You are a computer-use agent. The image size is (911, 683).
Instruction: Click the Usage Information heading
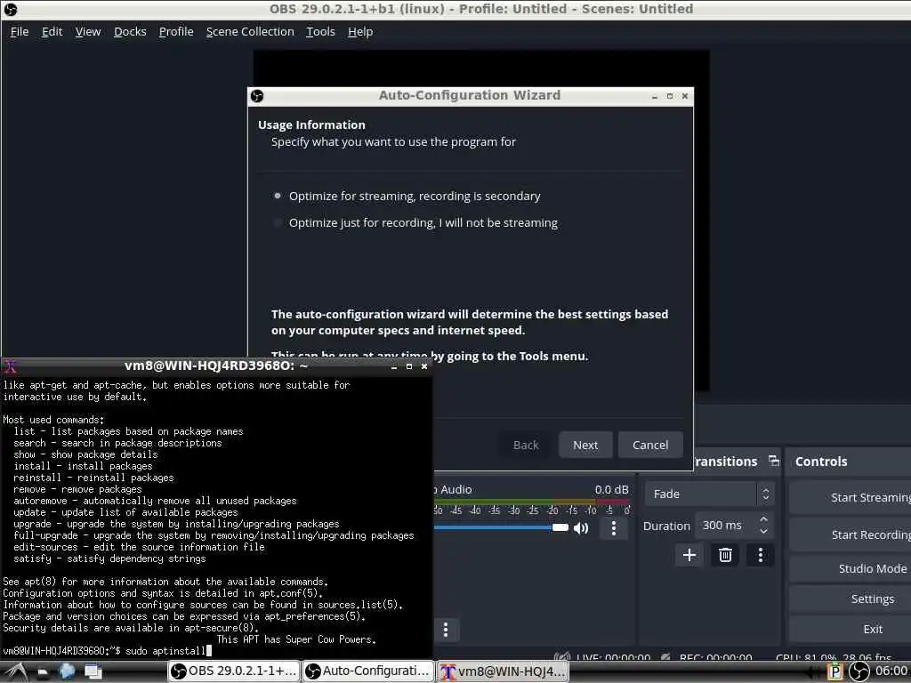point(311,125)
